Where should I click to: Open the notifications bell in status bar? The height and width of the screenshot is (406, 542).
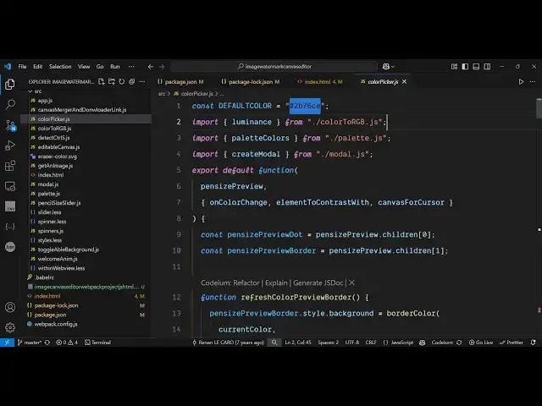pos(534,343)
